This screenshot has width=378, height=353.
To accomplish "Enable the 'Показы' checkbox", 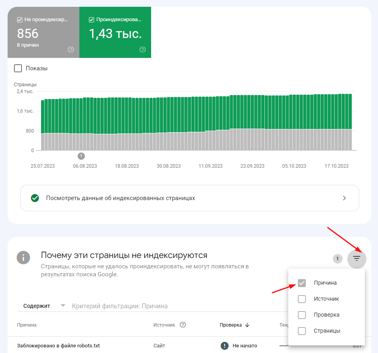I will click(18, 68).
